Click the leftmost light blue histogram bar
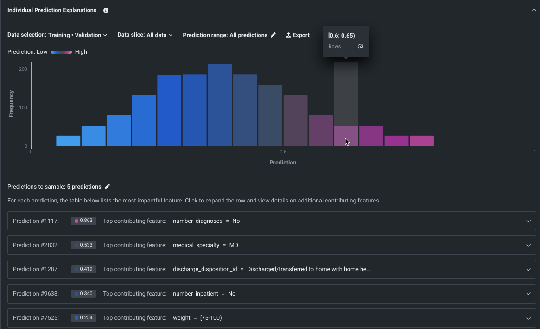 68,141
